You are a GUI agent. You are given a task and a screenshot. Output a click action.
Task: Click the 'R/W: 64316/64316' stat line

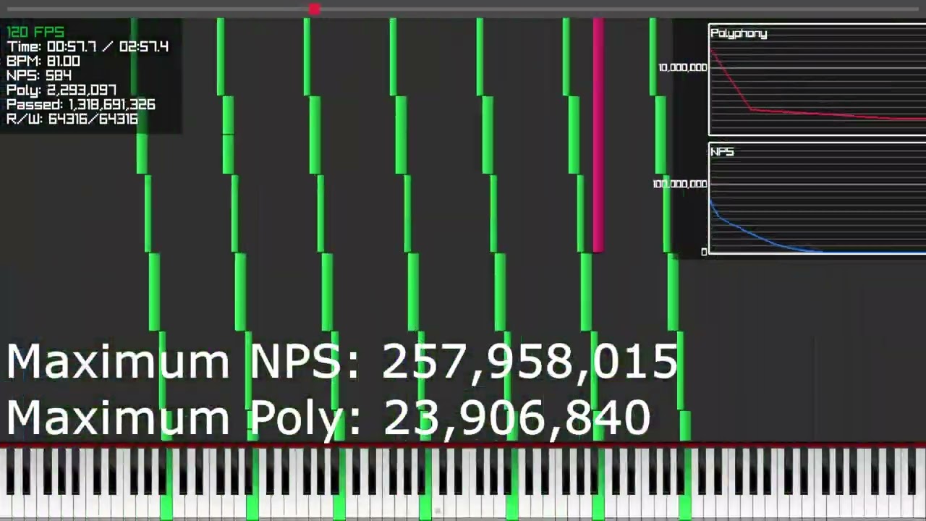(x=72, y=119)
